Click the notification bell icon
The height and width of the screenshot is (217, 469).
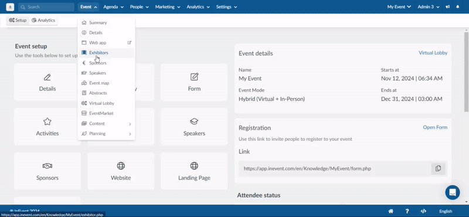(458, 7)
